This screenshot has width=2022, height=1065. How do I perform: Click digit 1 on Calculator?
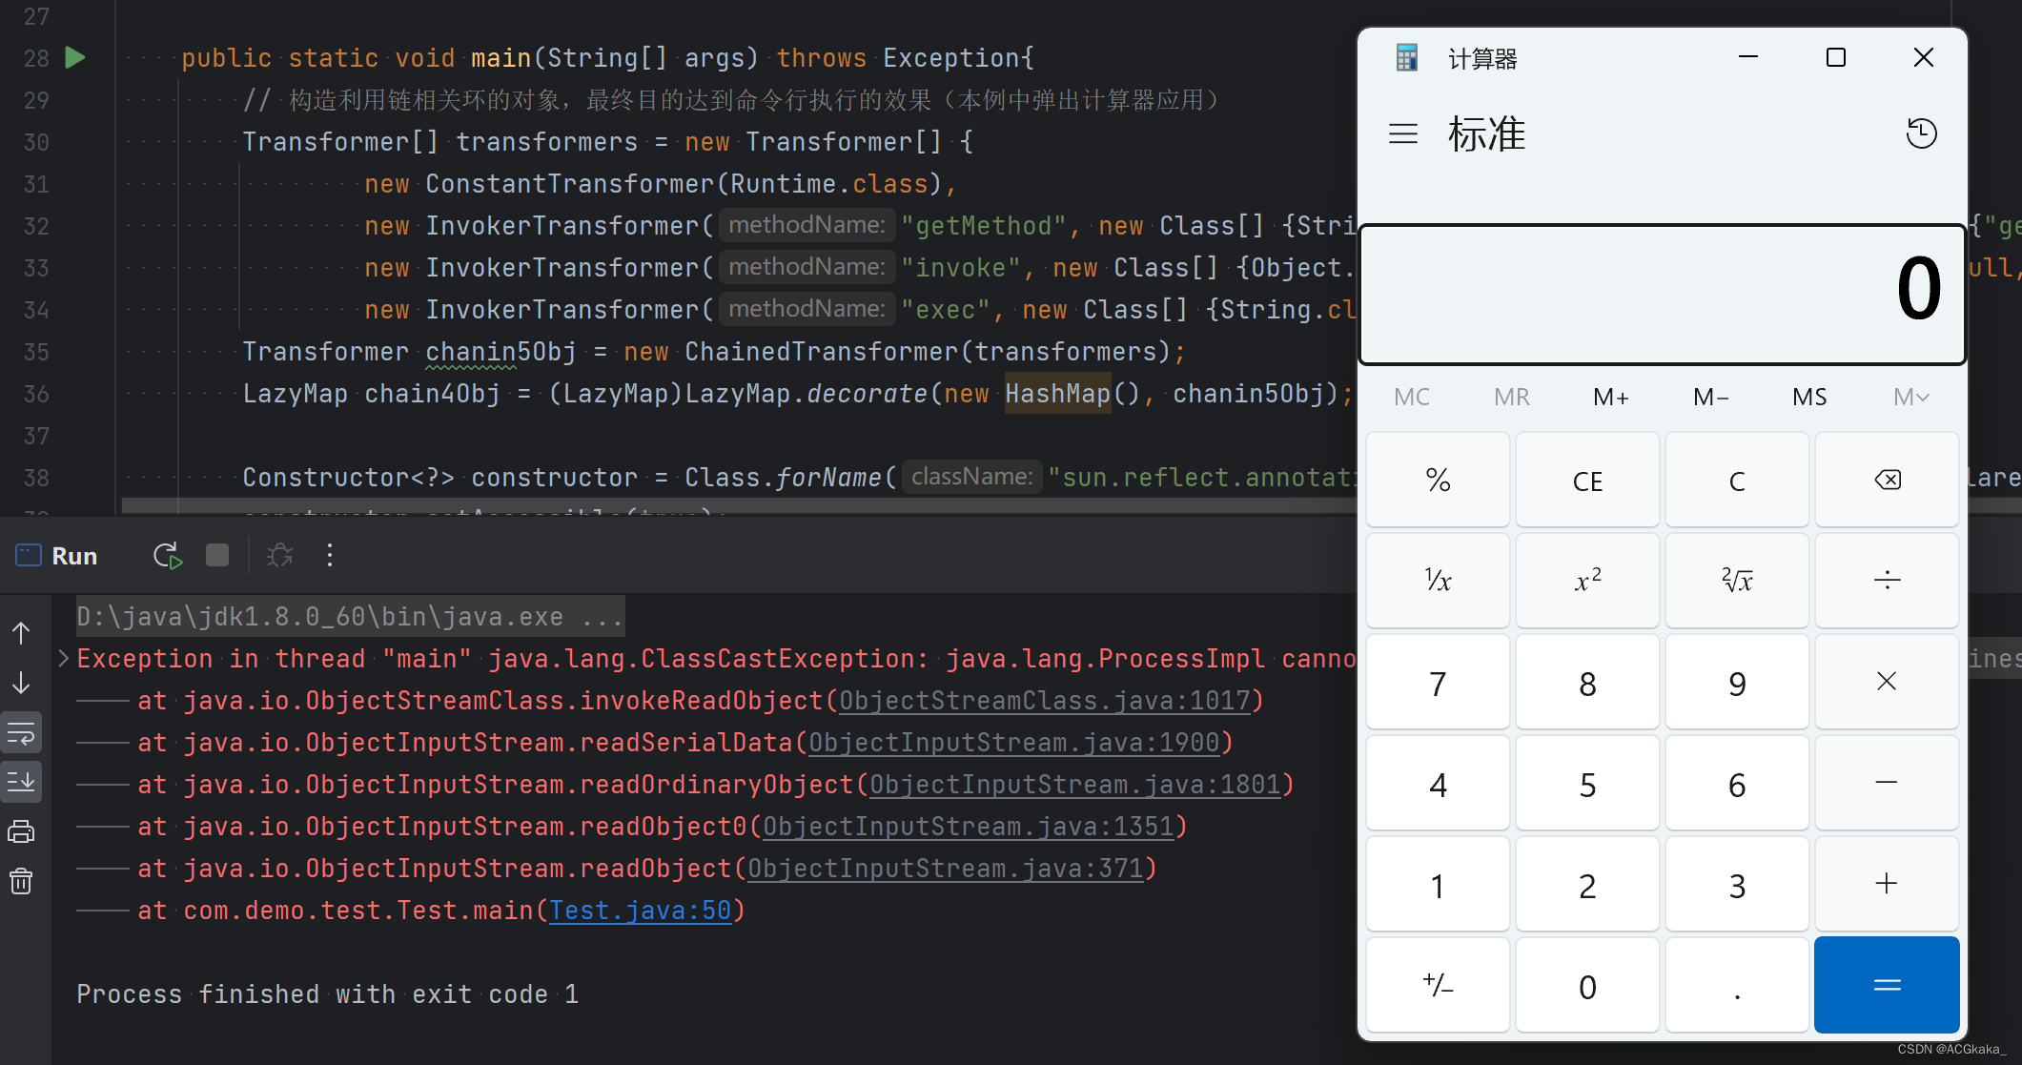click(x=1438, y=884)
